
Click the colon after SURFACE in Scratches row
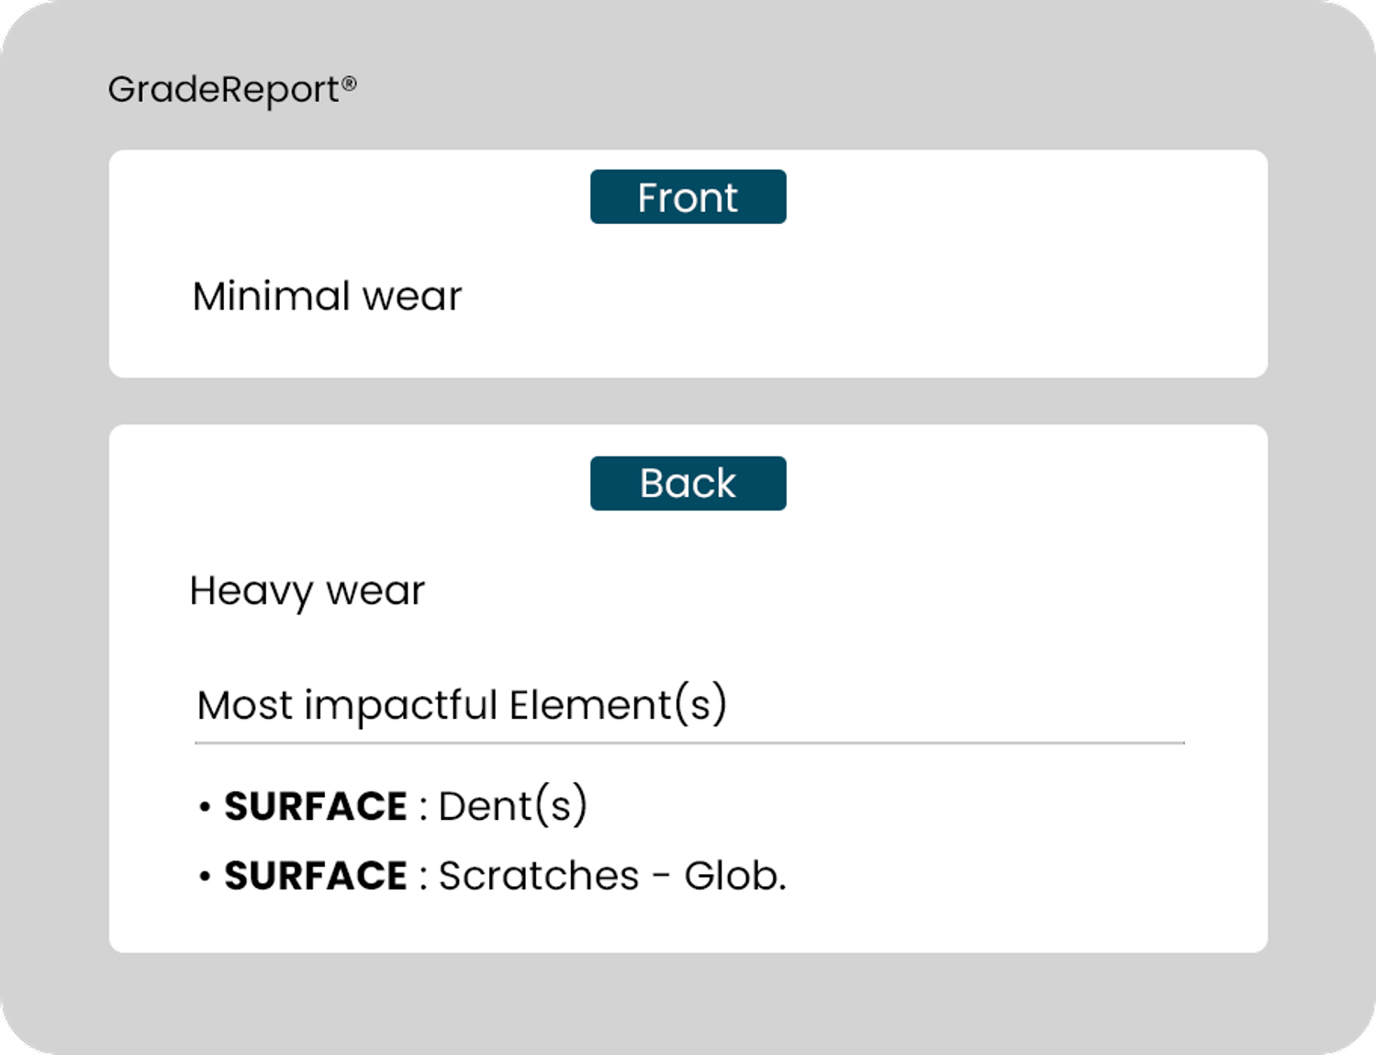[423, 878]
